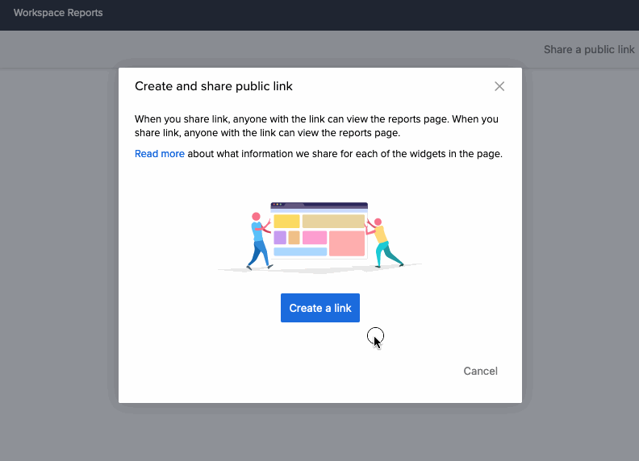Viewport: 639px width, 461px height.
Task: Click the Workspace Reports title
Action: (x=58, y=13)
